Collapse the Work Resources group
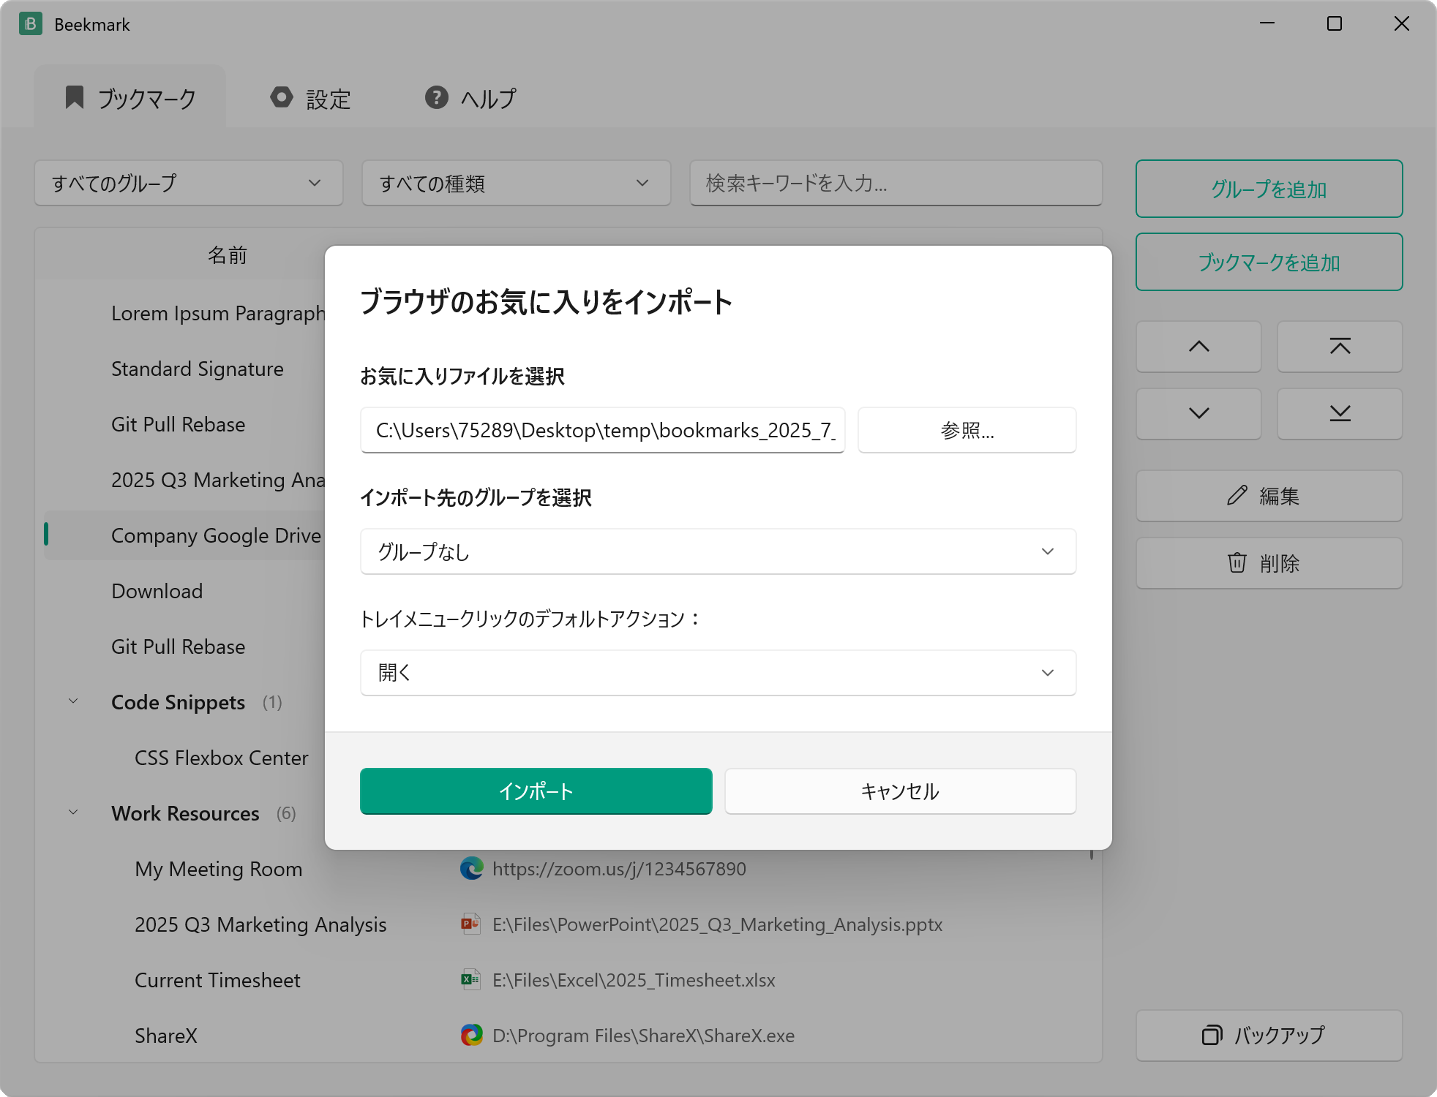The image size is (1437, 1097). tap(73, 813)
